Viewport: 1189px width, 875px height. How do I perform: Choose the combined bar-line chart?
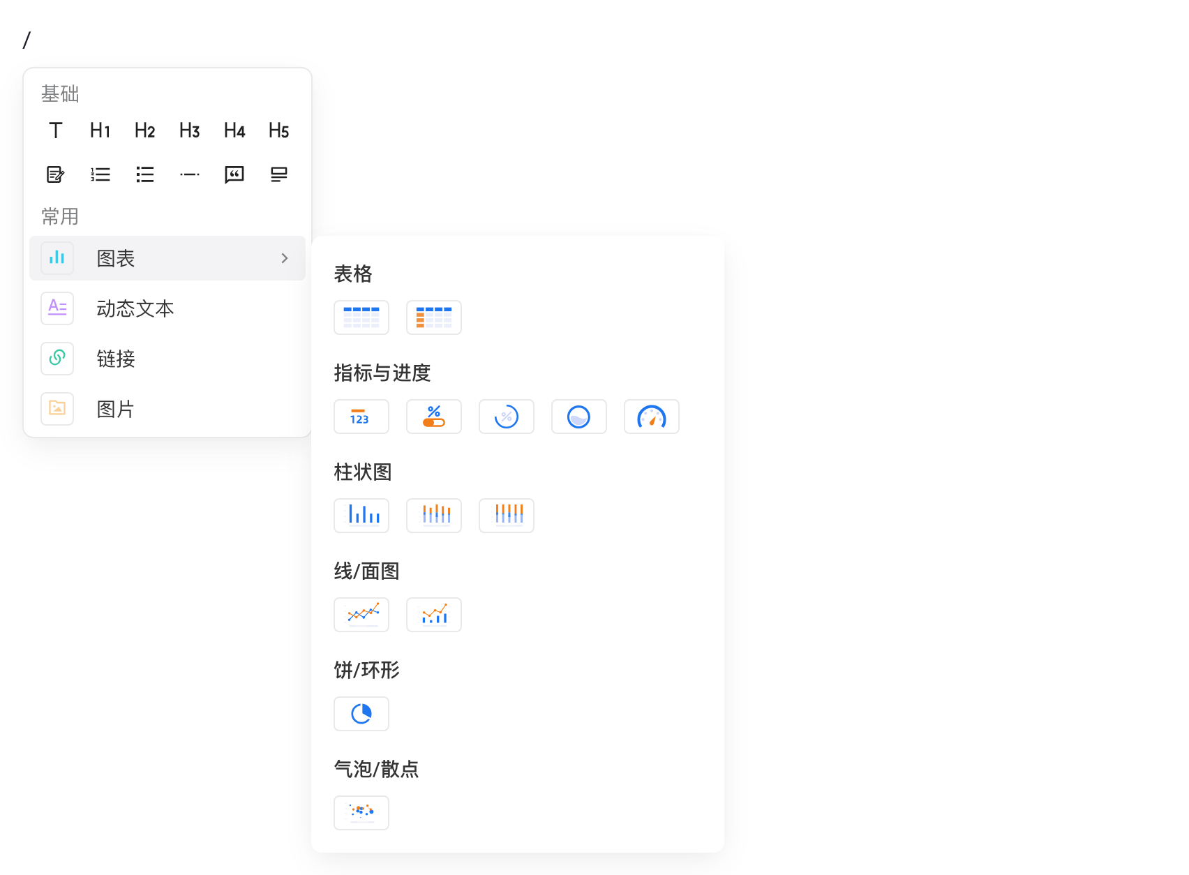tap(434, 615)
